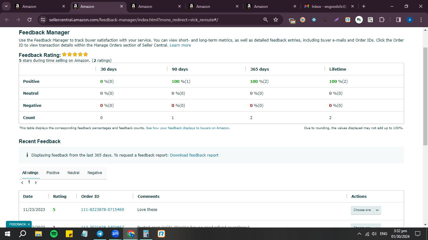Open Telegram from the taskbar

click(x=100, y=233)
